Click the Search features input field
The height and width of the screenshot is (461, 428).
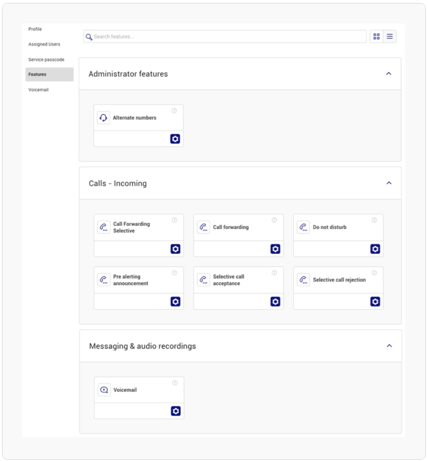[225, 36]
